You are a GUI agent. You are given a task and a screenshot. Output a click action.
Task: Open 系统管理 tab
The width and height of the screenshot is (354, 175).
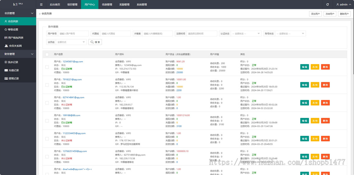click(142, 4)
